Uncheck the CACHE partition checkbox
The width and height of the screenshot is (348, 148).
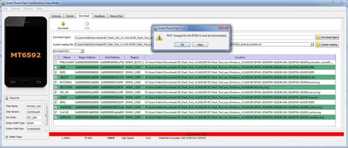55,112
